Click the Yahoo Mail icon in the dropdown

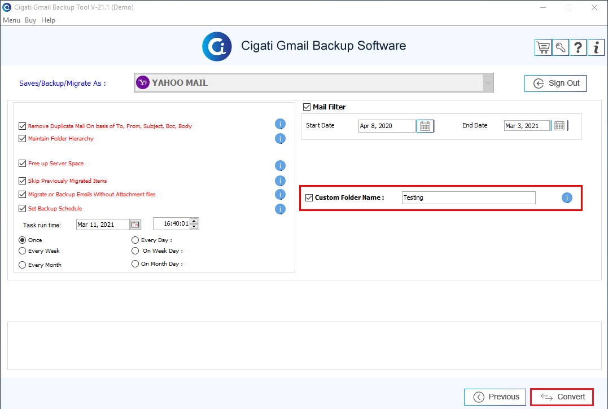[143, 82]
